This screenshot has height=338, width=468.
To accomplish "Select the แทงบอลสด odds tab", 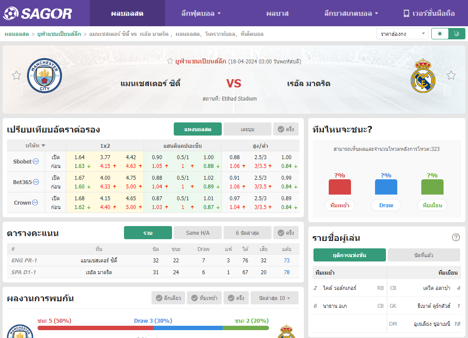I will click(x=198, y=129).
